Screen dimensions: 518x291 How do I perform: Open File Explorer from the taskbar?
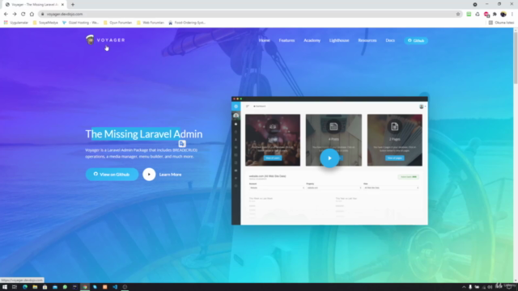click(35, 287)
